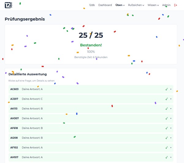Click the green checkmark on row AI208

click(167, 138)
